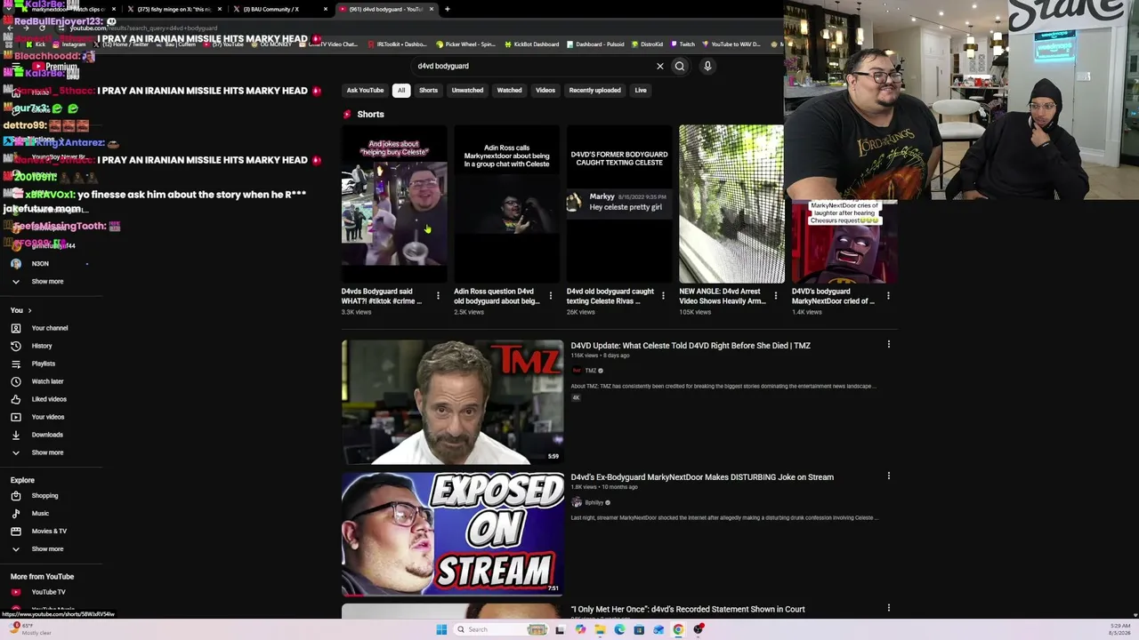Go to Music under Explore
Screen dimensions: 1139x640
pyautogui.click(x=40, y=514)
